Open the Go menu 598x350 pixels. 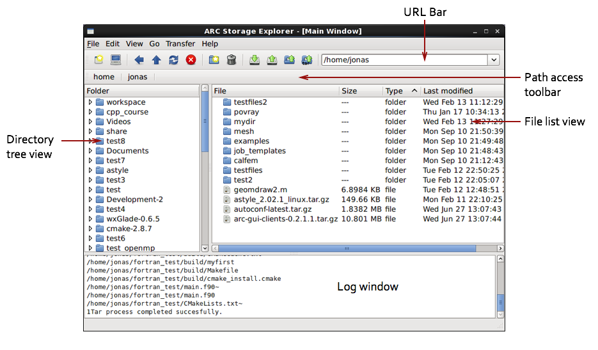(154, 44)
